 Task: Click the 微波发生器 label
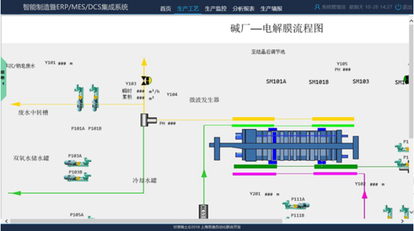tap(204, 100)
